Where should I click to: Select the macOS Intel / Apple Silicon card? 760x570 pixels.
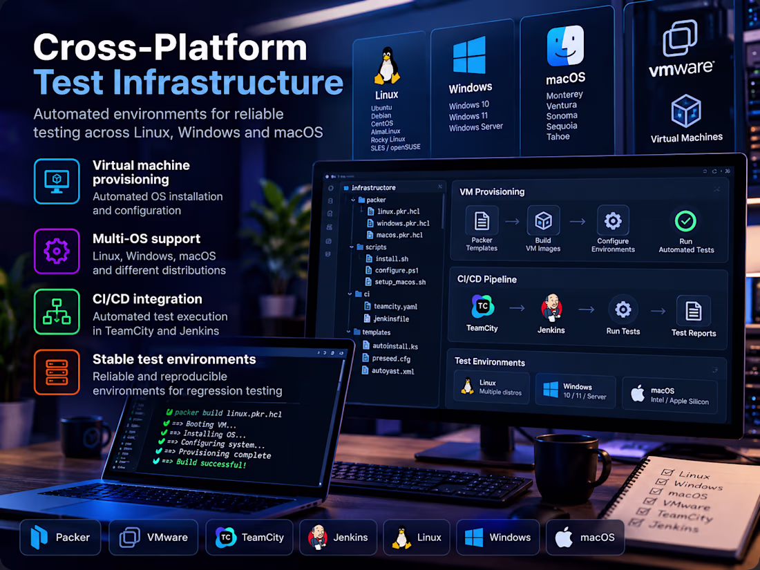tap(669, 395)
